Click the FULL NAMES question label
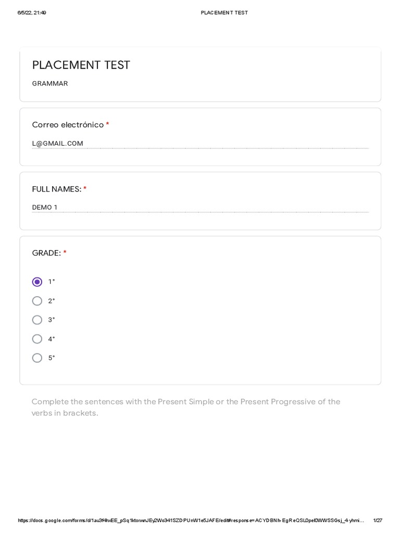 click(56, 189)
